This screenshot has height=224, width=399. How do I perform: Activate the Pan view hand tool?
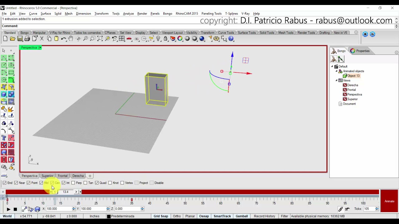point(71,39)
